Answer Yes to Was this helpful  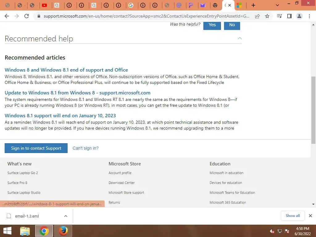(x=212, y=25)
